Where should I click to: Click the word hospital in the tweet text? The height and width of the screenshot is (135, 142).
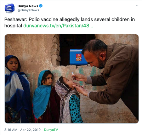[13, 26]
